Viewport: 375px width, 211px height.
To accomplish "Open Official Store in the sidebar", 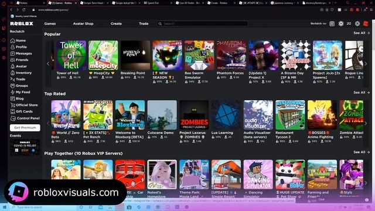I will [x=24, y=105].
